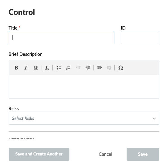Cancel the Control form
Screen dimensions: 168x168
[105, 154]
